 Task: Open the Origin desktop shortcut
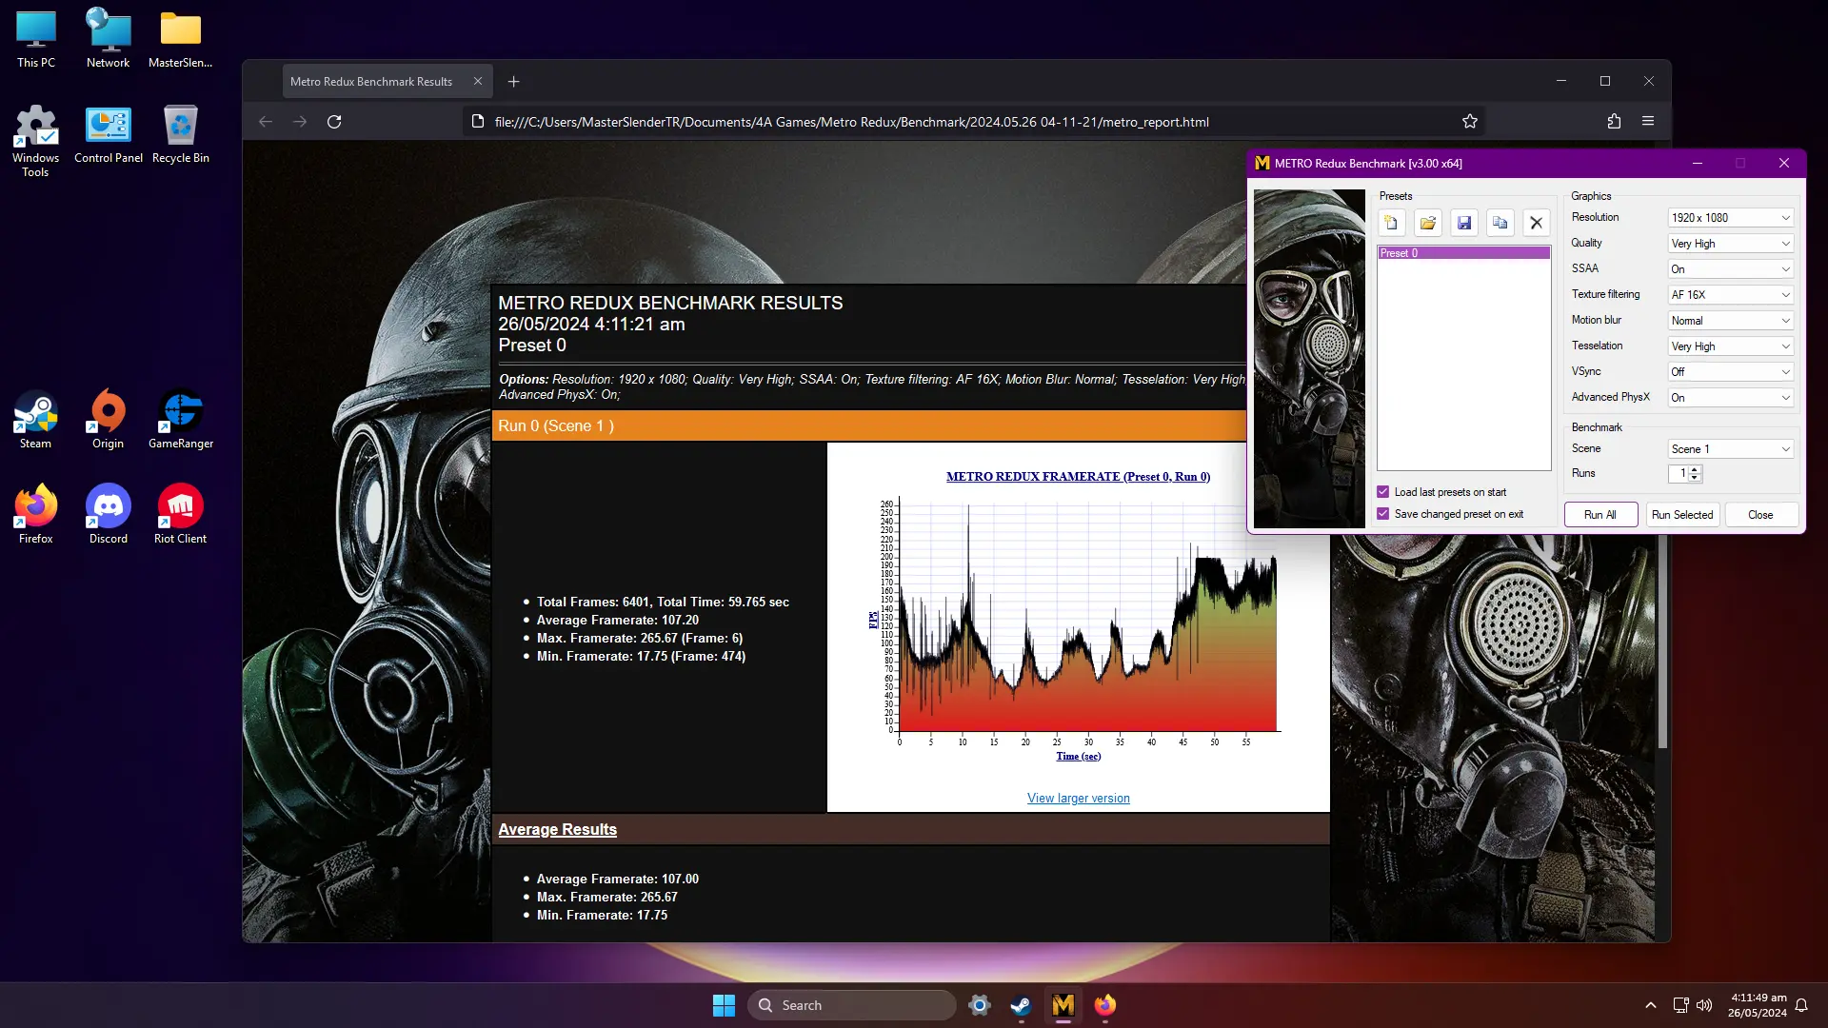tap(109, 419)
